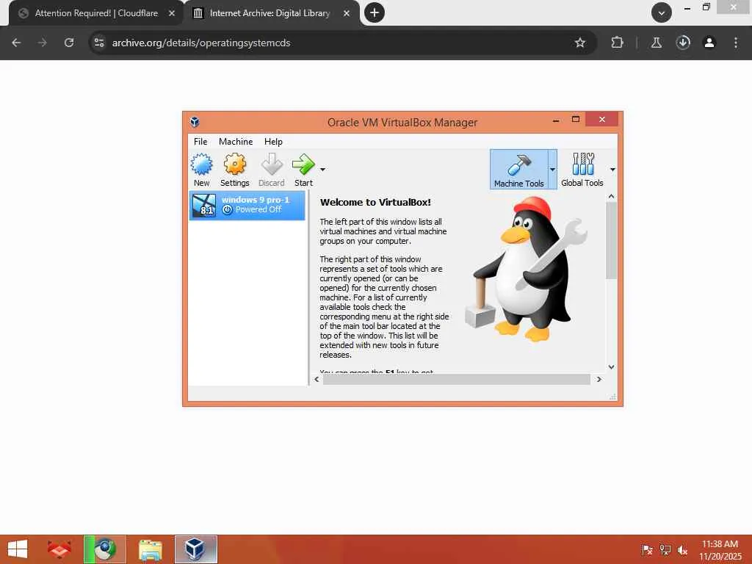Start the selected VM with green arrow
Image resolution: width=752 pixels, height=564 pixels.
pyautogui.click(x=303, y=164)
